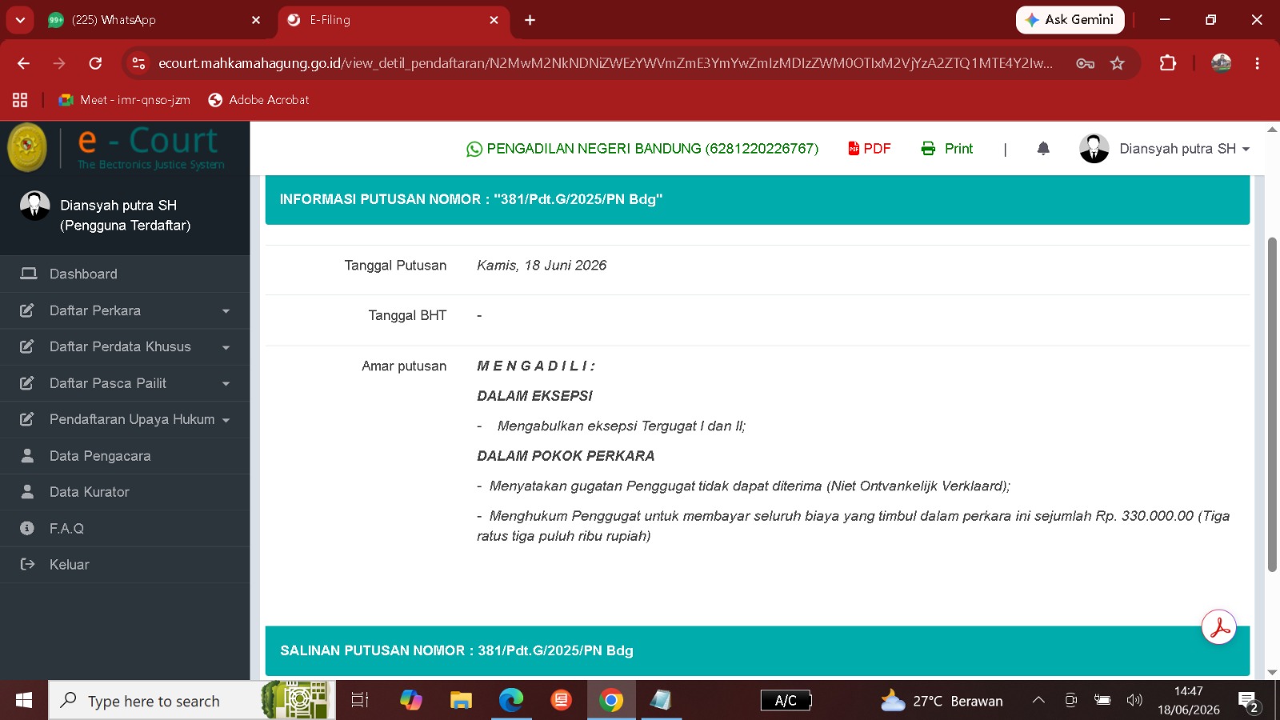This screenshot has width=1280, height=720.
Task: Click Chrome icon on taskbar
Action: [x=611, y=701]
